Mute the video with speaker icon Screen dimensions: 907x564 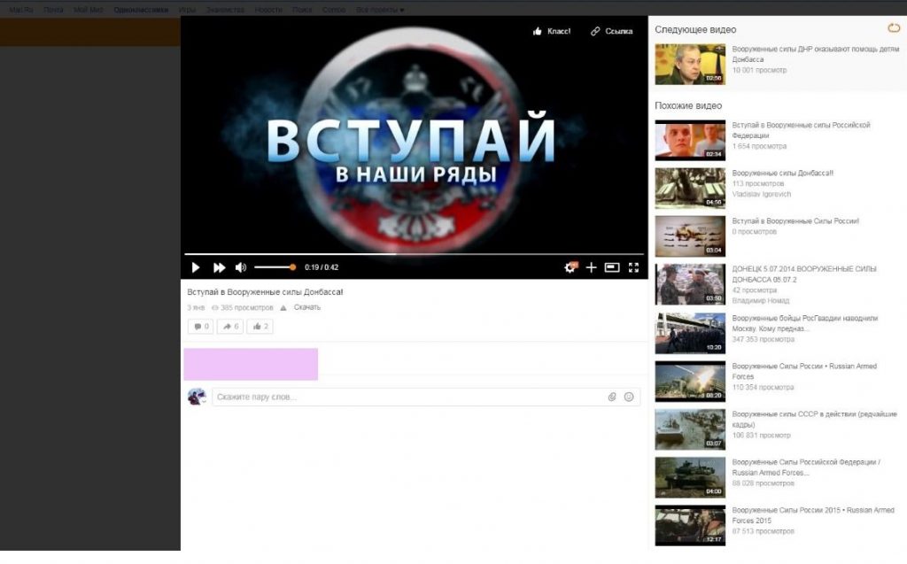click(241, 267)
